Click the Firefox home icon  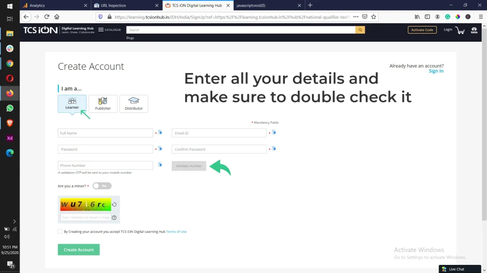click(57, 17)
